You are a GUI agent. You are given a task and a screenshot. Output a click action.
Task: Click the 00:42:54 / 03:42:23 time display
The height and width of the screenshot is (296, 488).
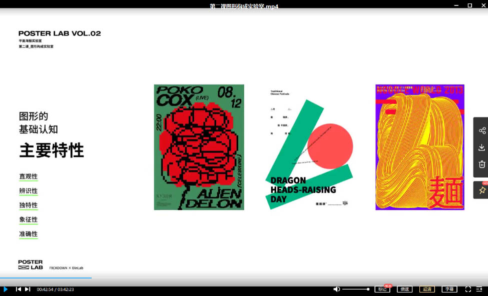coord(56,289)
